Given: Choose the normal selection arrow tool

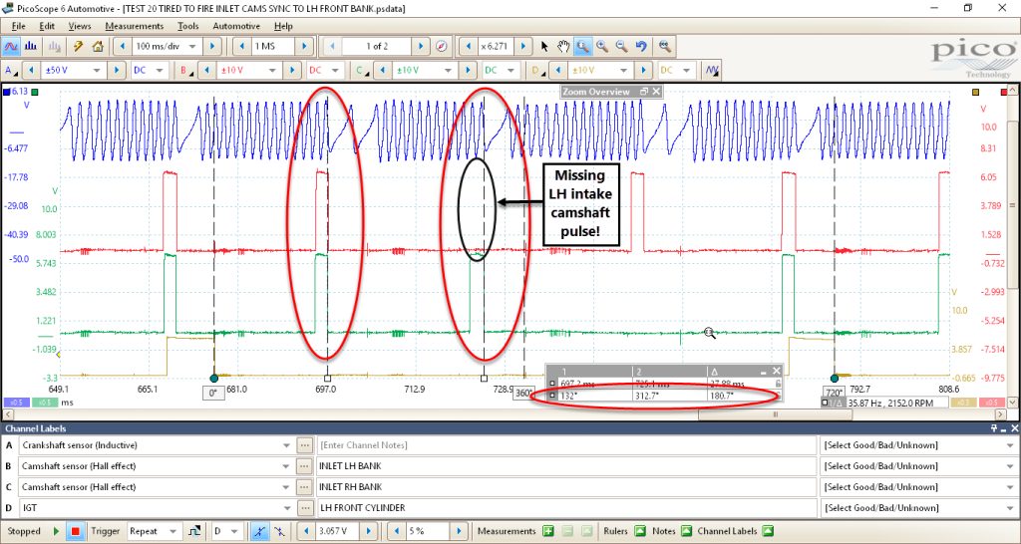Looking at the screenshot, I should coord(545,46).
